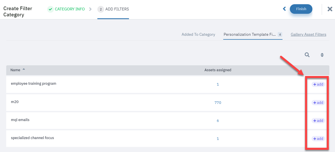The height and width of the screenshot is (152, 335).
Task: Open the 6 assets link for mql emails
Action: tap(218, 121)
